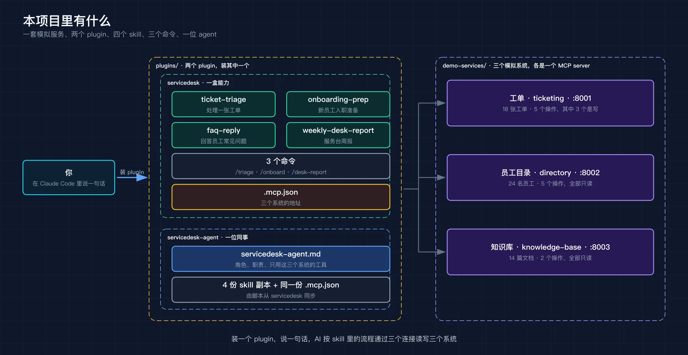Click the '你' Claude Code box

(x=69, y=178)
